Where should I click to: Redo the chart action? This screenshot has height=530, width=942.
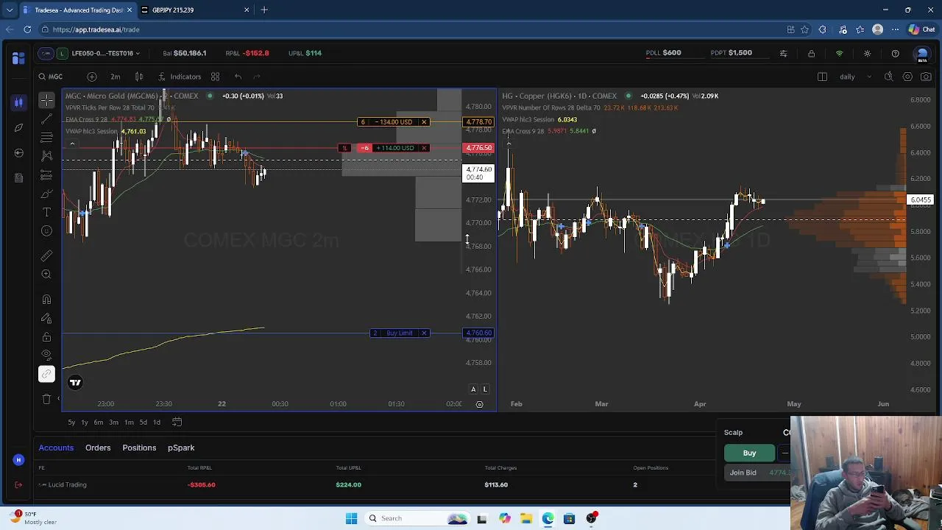[x=257, y=77]
